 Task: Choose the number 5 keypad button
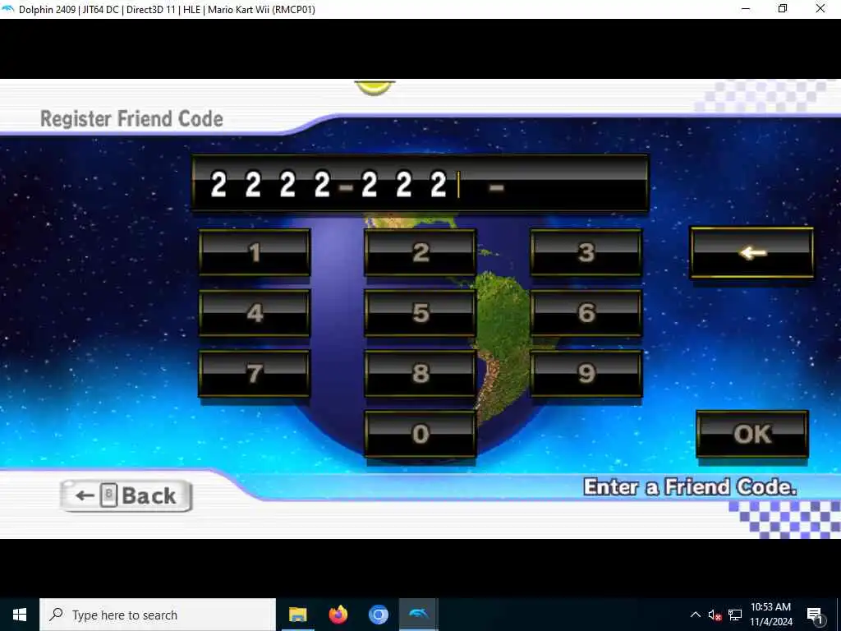coord(420,313)
